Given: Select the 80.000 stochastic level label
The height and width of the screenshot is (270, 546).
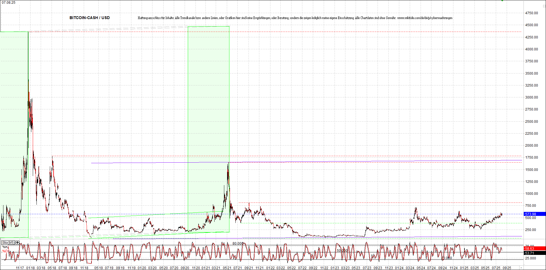Looking at the screenshot, I should (238, 244).
